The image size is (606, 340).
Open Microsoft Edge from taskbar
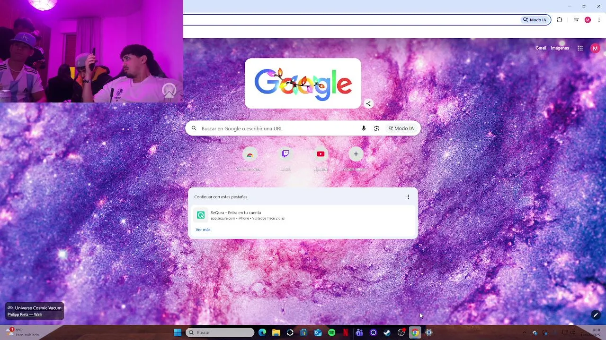[x=262, y=332]
